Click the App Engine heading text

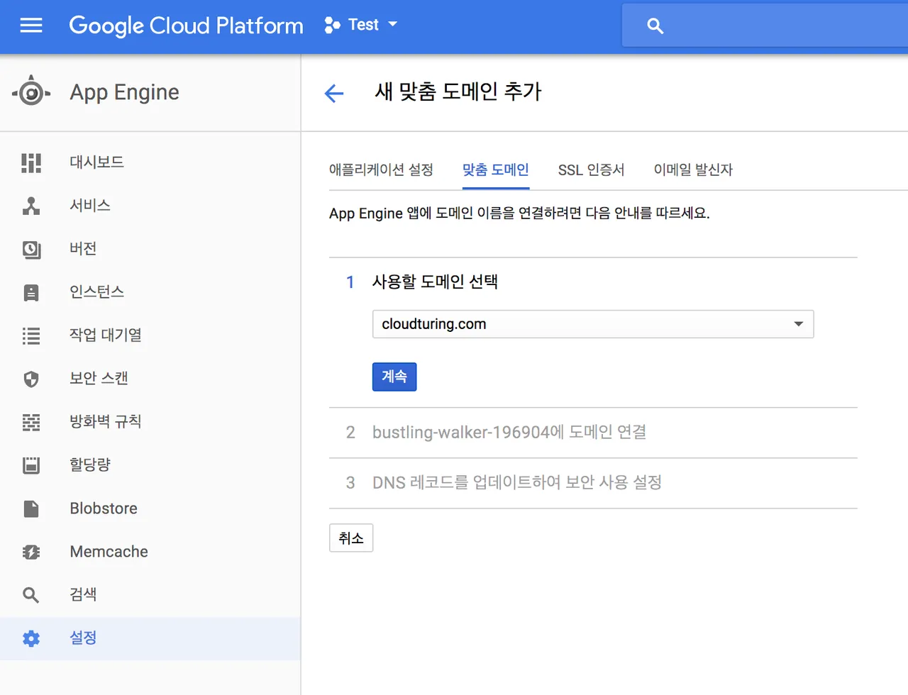pos(124,92)
